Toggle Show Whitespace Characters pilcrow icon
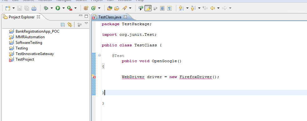307x121 pixels. 169,8
